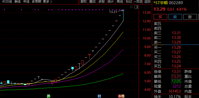The height and width of the screenshot is (98, 199).
Task: Click the 13.31 high price marker on chart
Action: pyautogui.click(x=113, y=12)
